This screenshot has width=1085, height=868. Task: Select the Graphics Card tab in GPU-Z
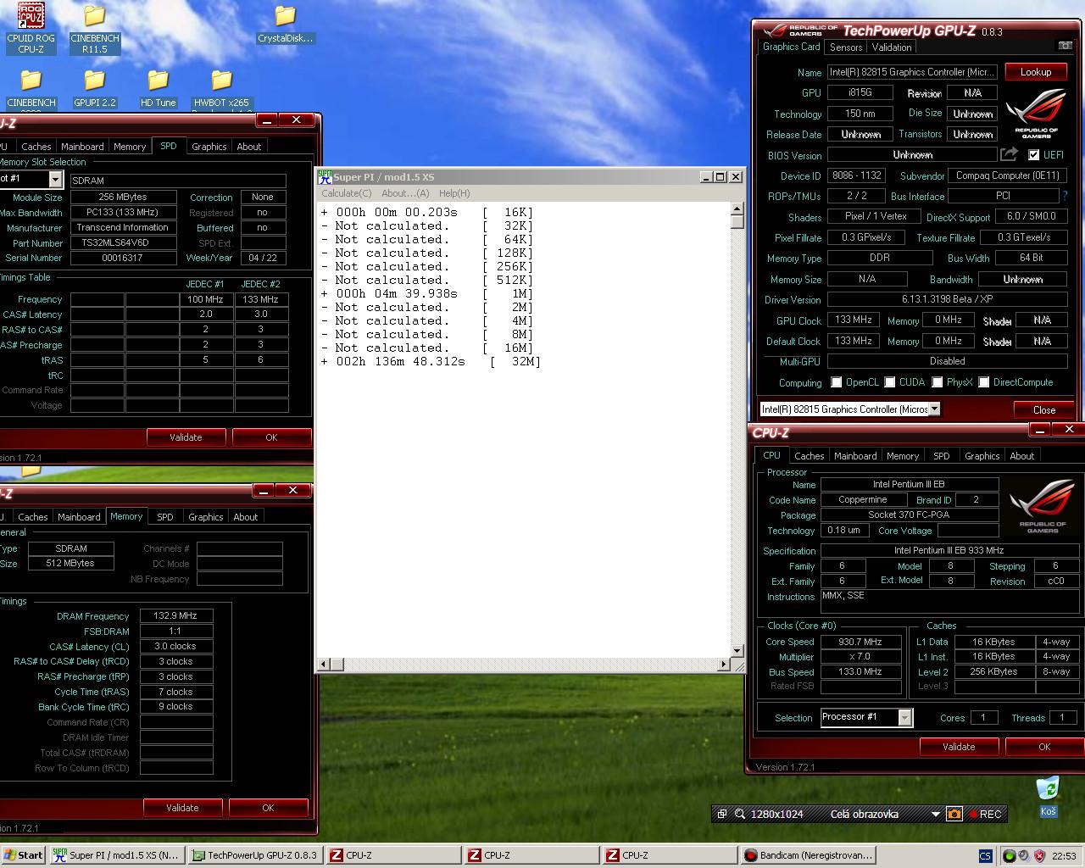pyautogui.click(x=791, y=47)
